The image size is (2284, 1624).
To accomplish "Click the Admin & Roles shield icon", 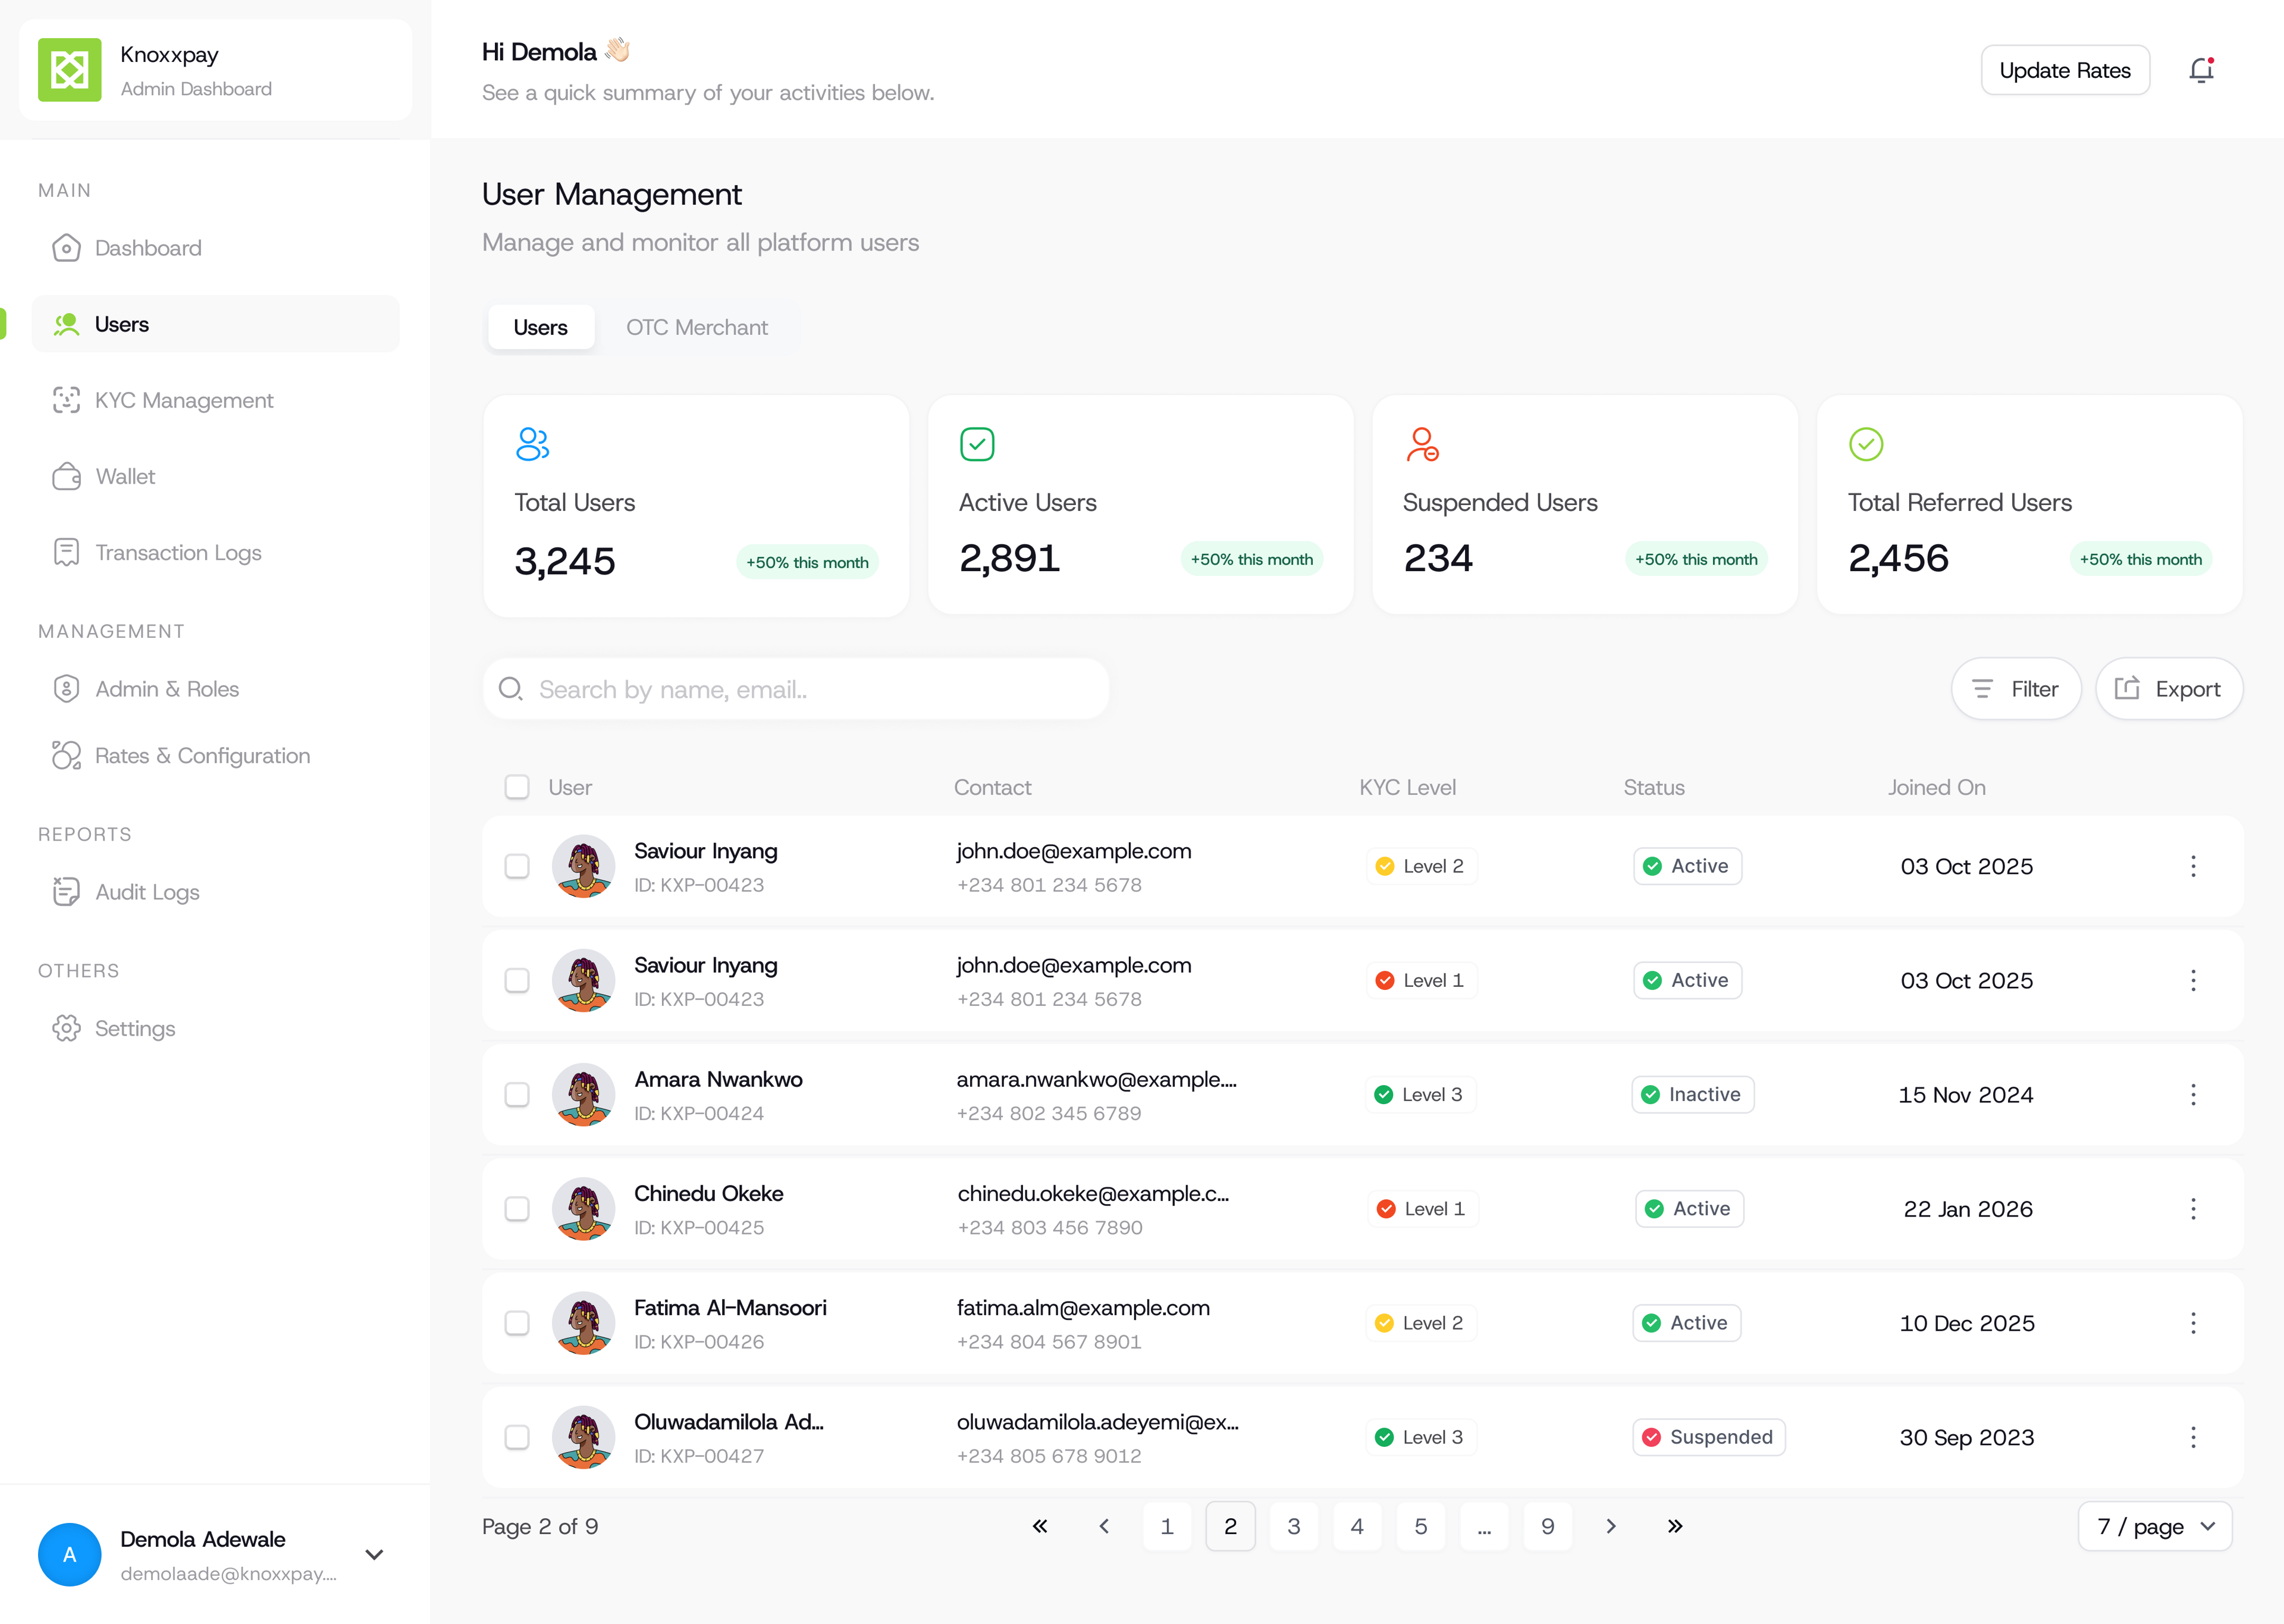I will (x=66, y=689).
